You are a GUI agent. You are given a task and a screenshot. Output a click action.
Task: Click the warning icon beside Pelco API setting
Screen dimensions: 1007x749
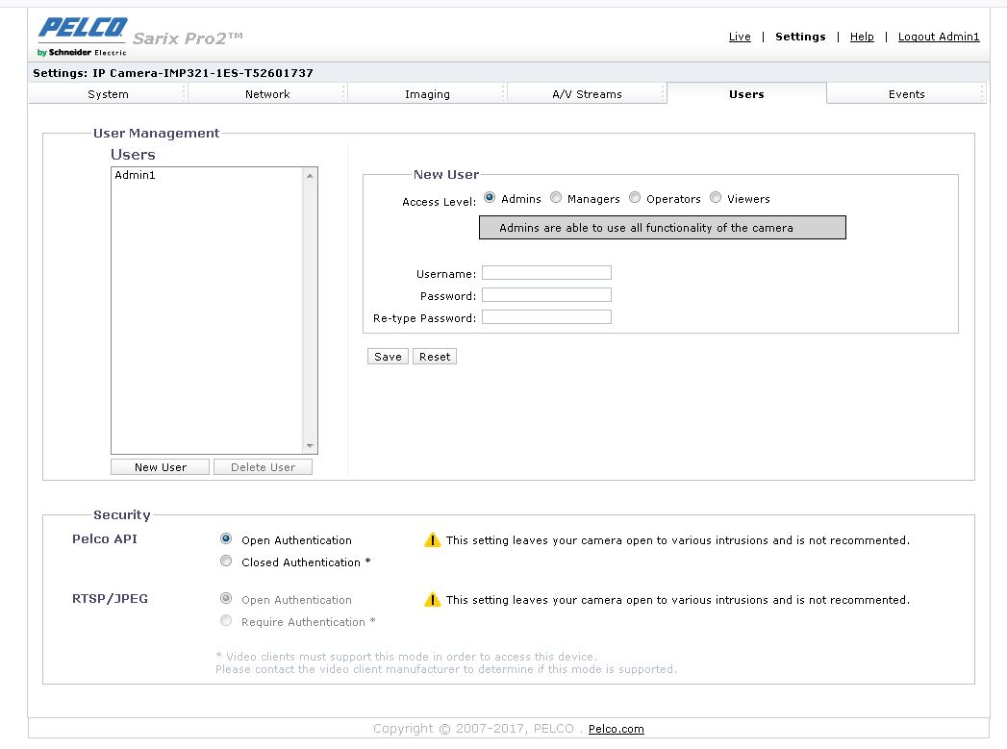tap(432, 539)
